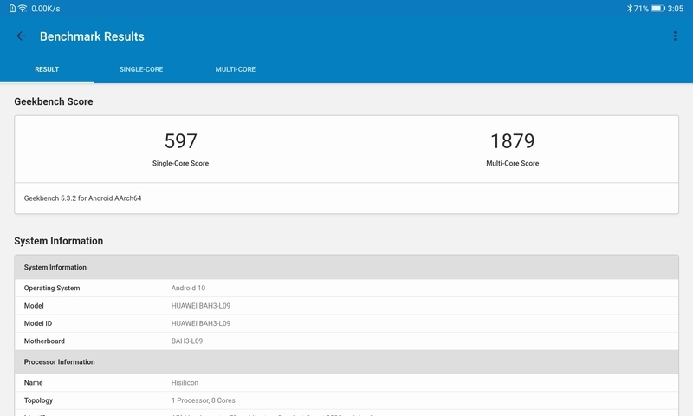This screenshot has height=416, width=693.
Task: Tap the Motherboard value BAH3-L09
Action: coord(187,341)
